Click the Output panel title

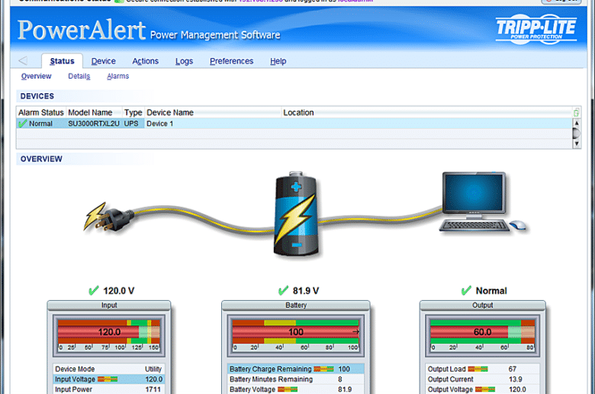482,305
